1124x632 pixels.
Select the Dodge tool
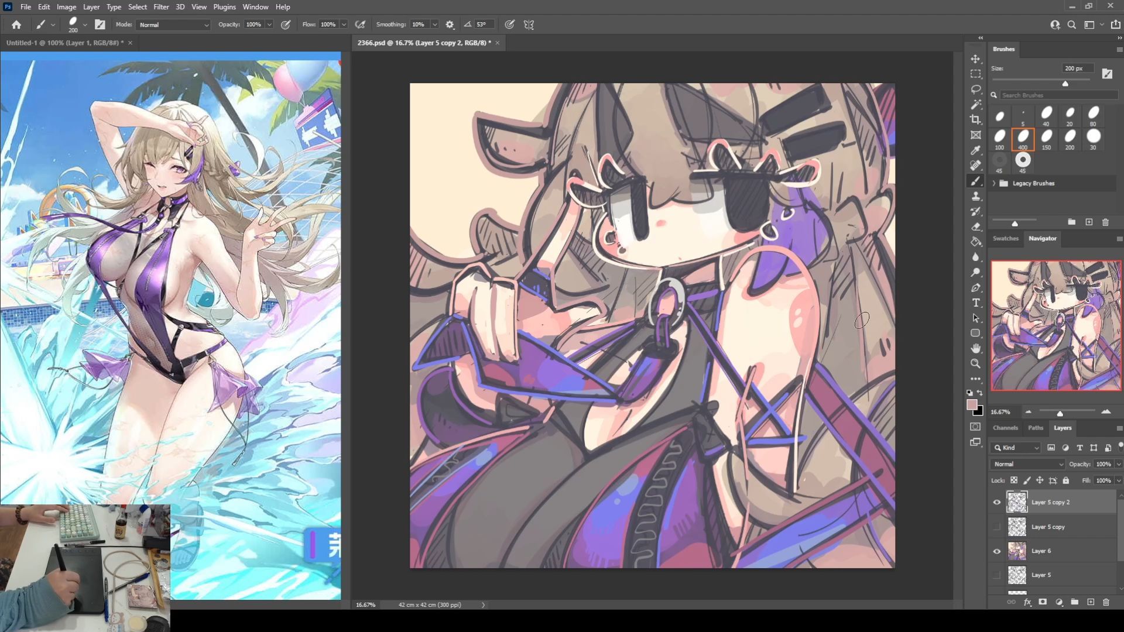click(975, 273)
